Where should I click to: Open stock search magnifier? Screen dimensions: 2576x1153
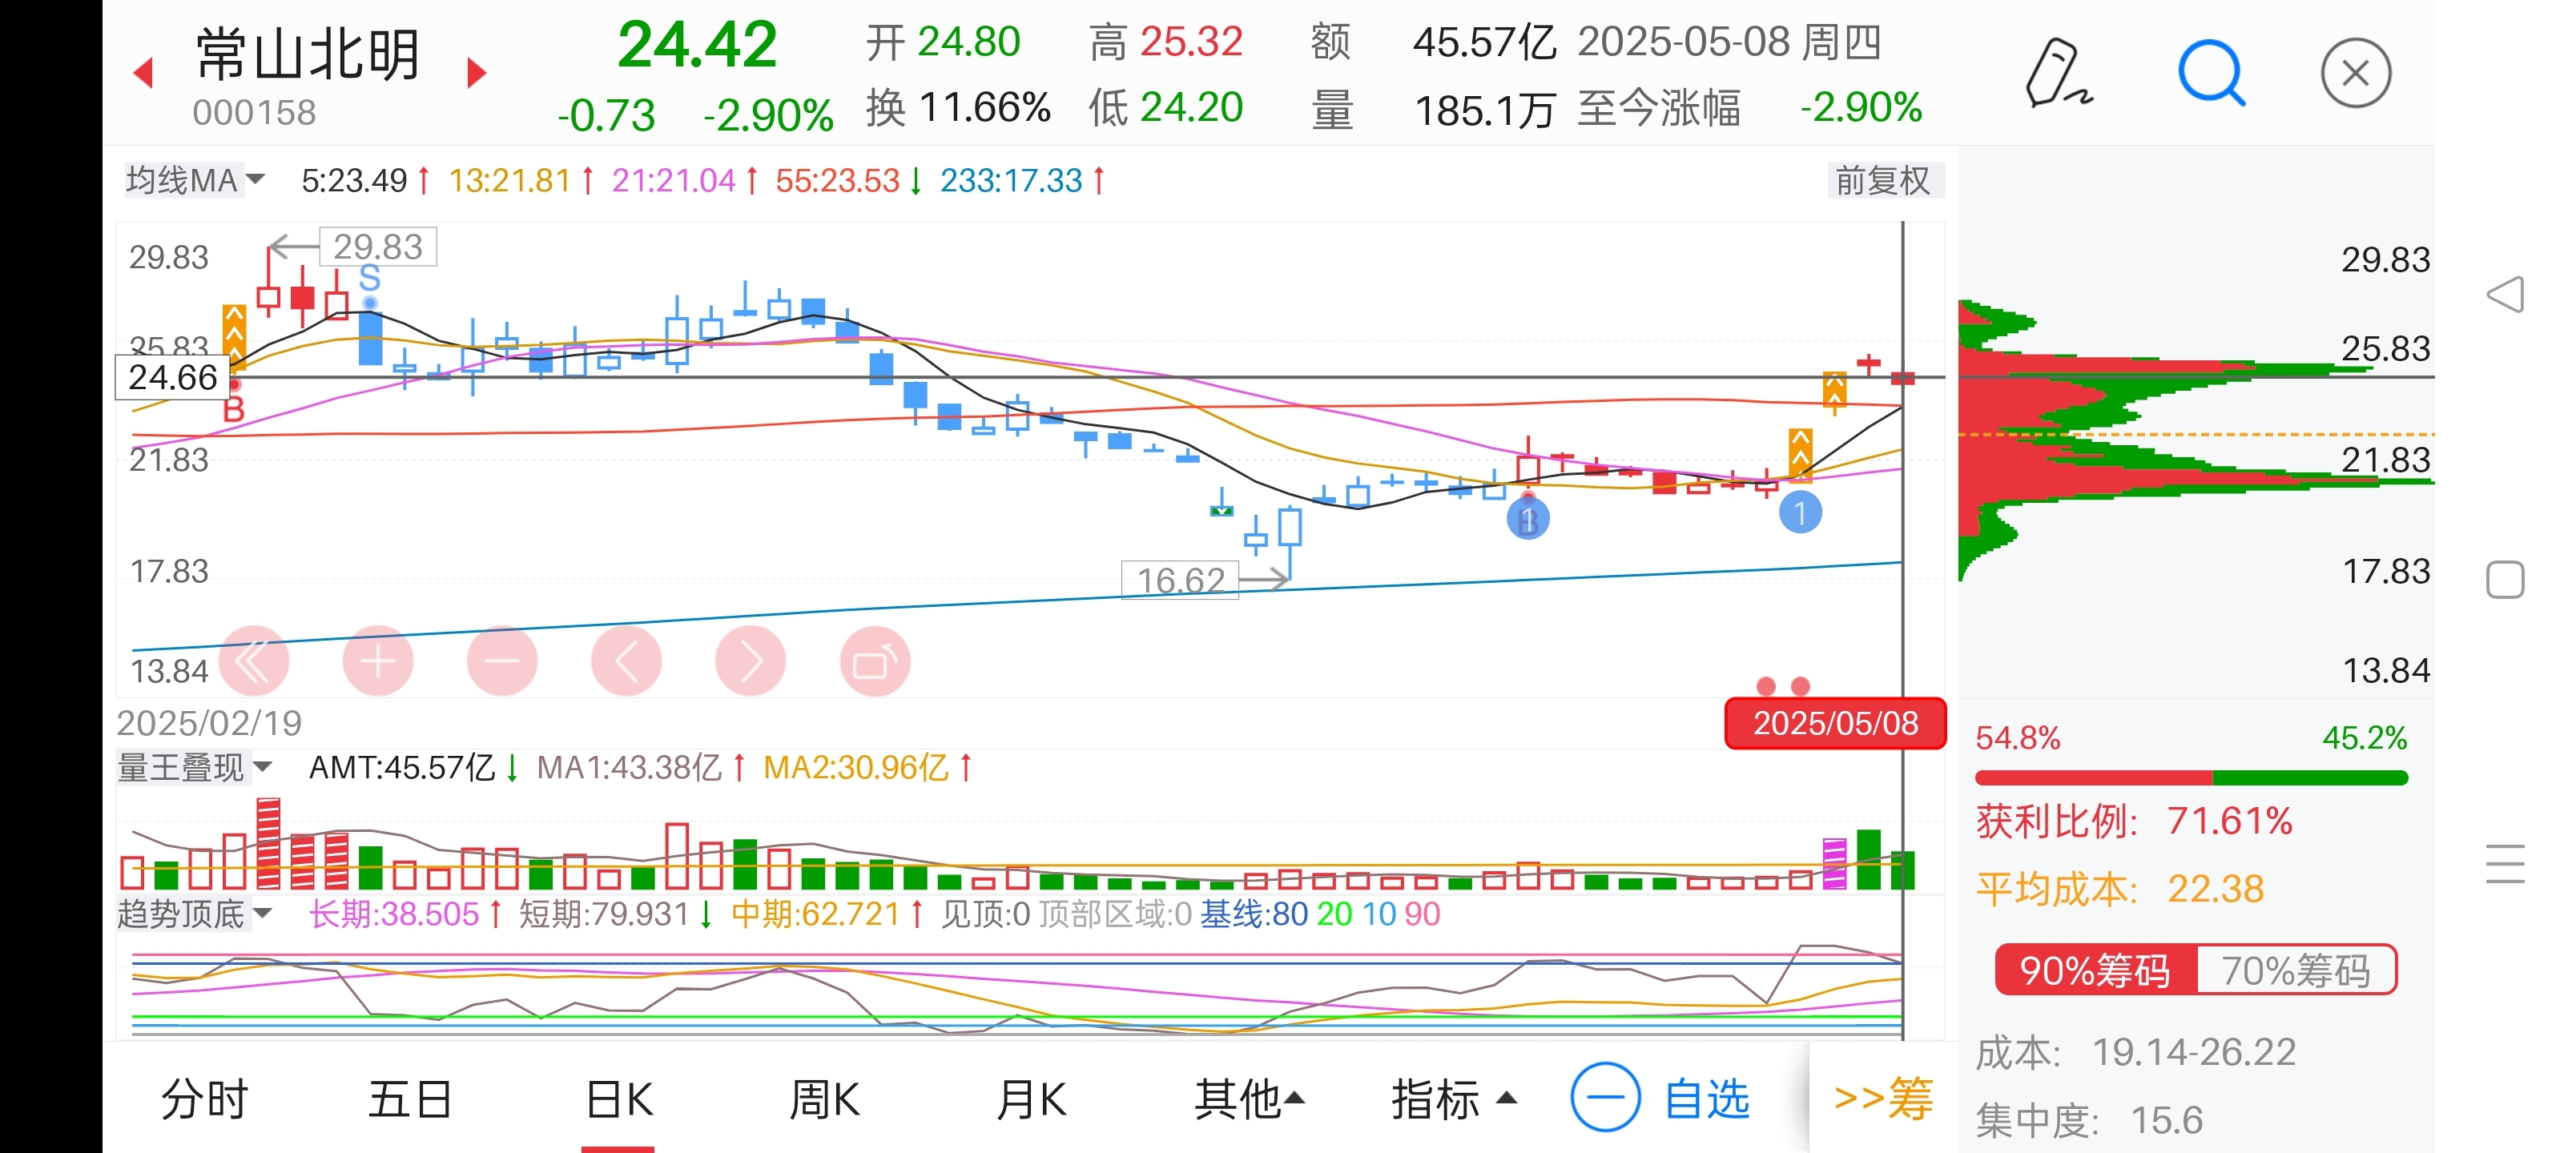[2211, 72]
